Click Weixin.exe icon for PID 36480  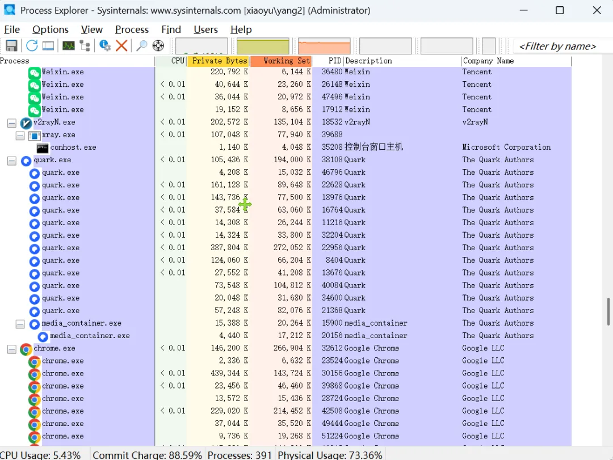[35, 73]
